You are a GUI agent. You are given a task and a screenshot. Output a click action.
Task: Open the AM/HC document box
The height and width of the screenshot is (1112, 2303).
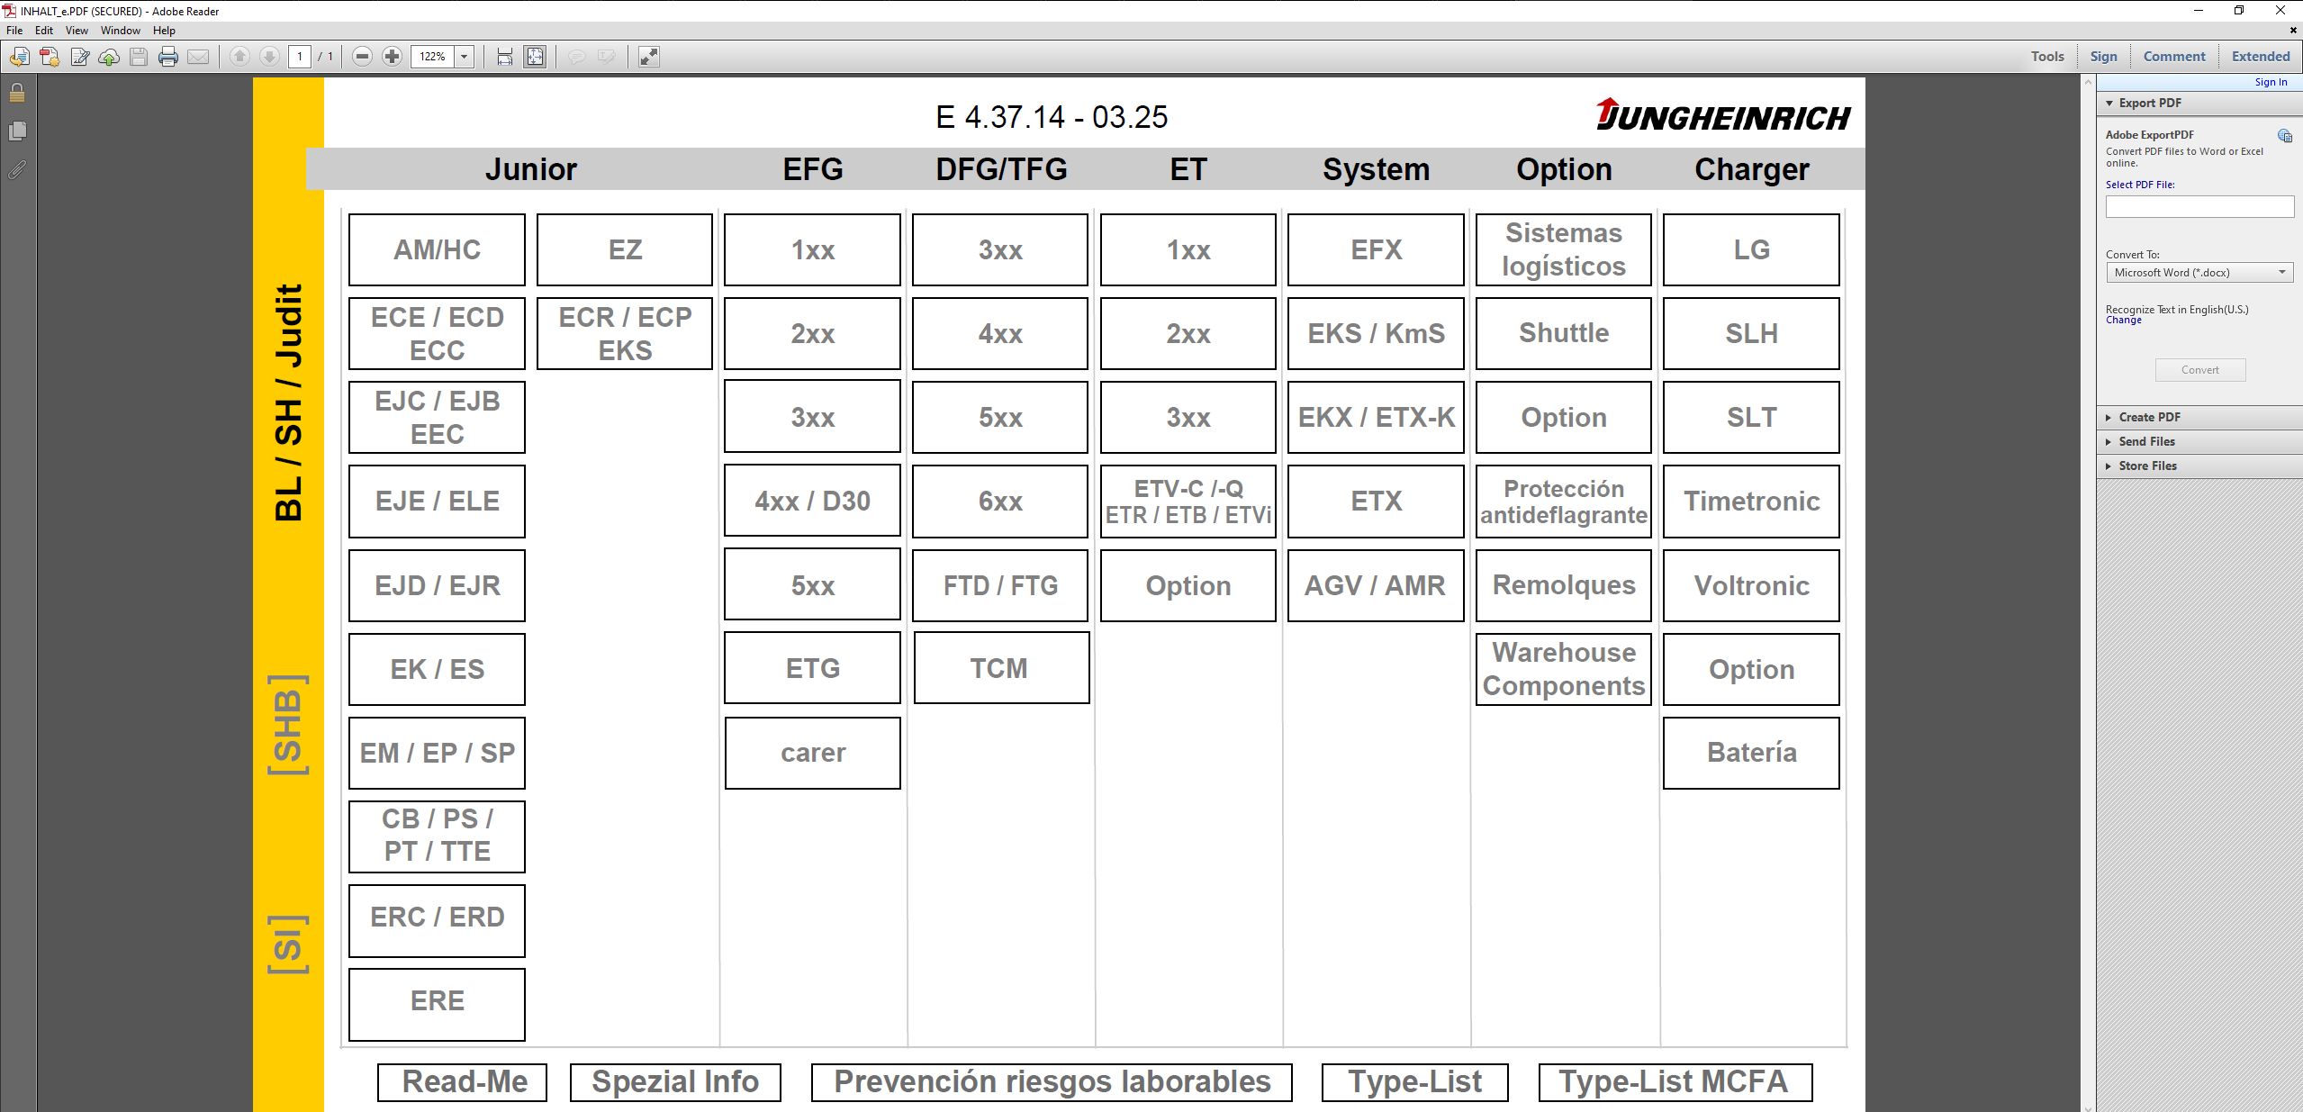(437, 249)
